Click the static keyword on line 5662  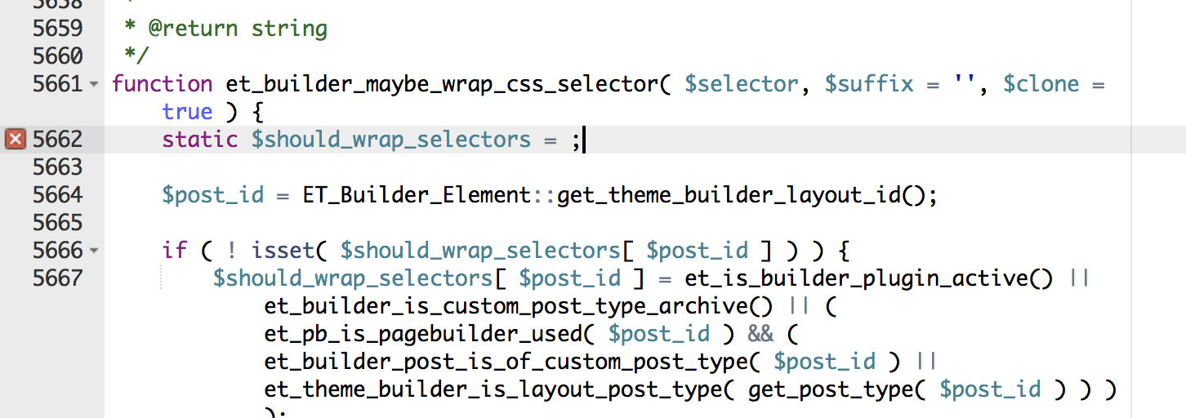[200, 140]
